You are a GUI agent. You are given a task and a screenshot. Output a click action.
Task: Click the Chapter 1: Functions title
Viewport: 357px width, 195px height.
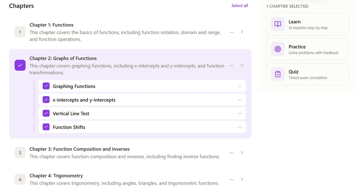pos(51,25)
